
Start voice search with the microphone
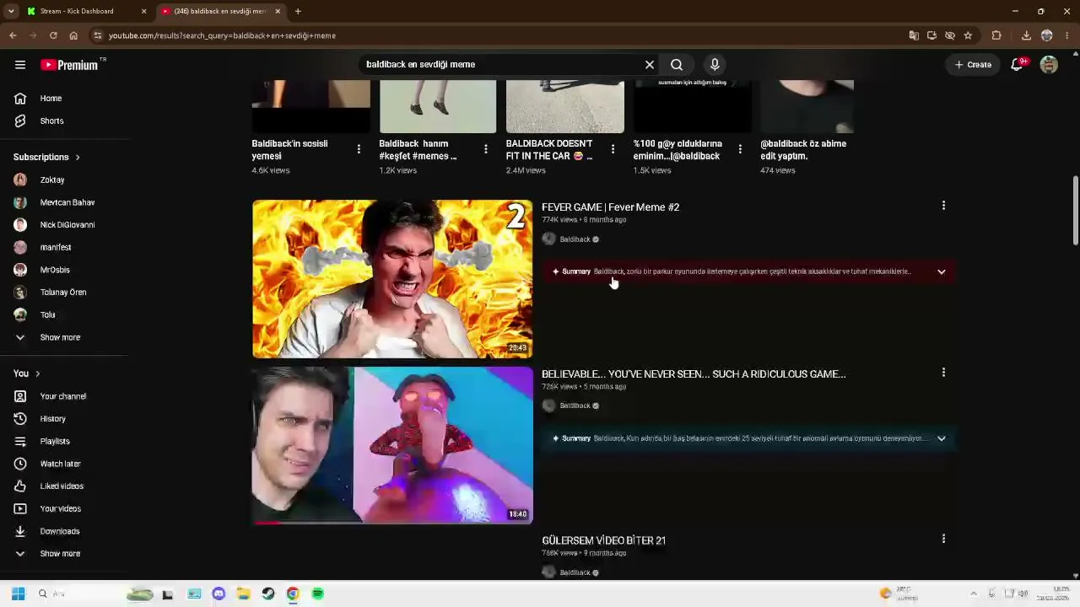[715, 65]
